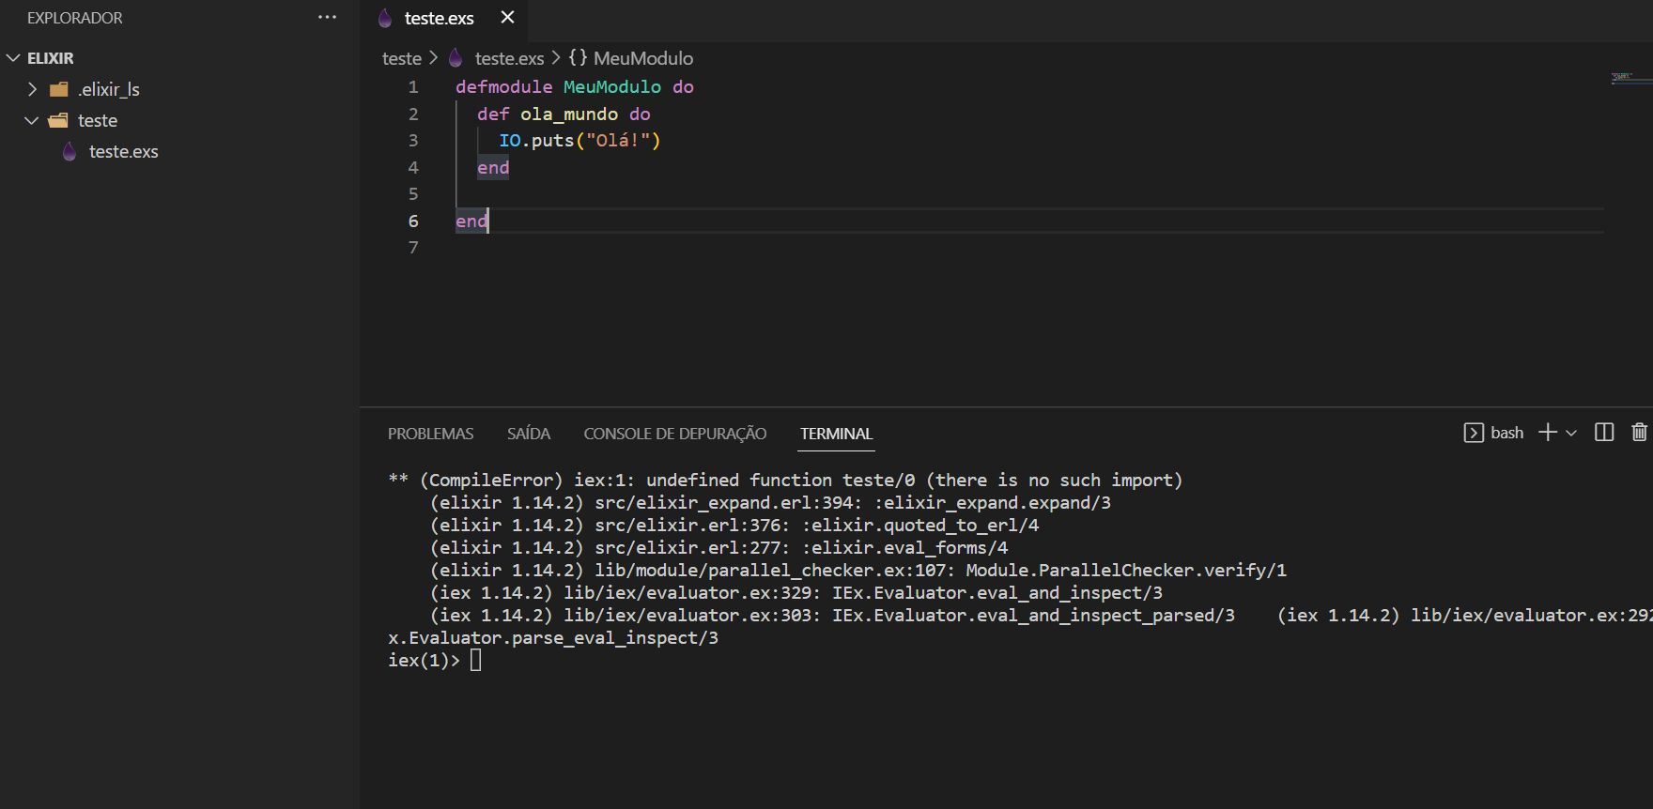
Task: Click the bash terminal profile label
Action: coord(1506,433)
